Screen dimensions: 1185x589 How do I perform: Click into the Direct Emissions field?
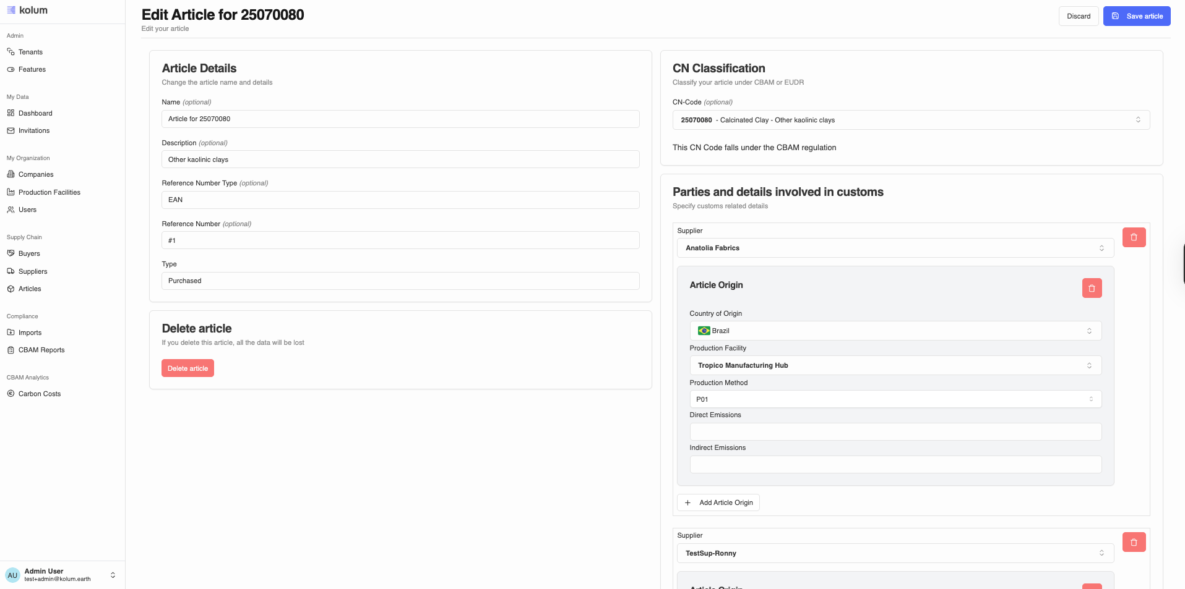pyautogui.click(x=895, y=431)
